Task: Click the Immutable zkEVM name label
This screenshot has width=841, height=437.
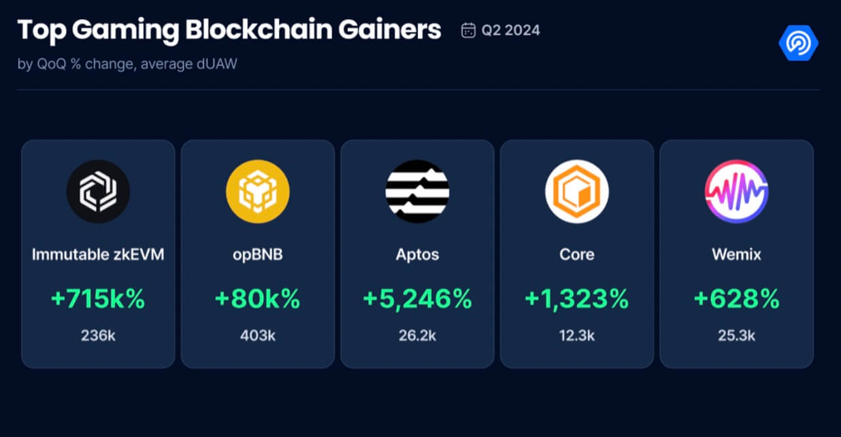Action: point(98,255)
